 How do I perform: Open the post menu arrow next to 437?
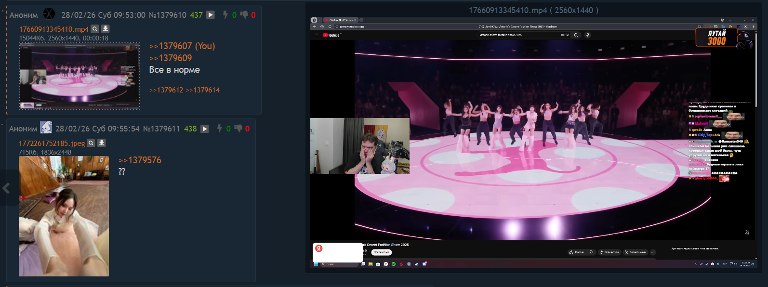pos(211,15)
